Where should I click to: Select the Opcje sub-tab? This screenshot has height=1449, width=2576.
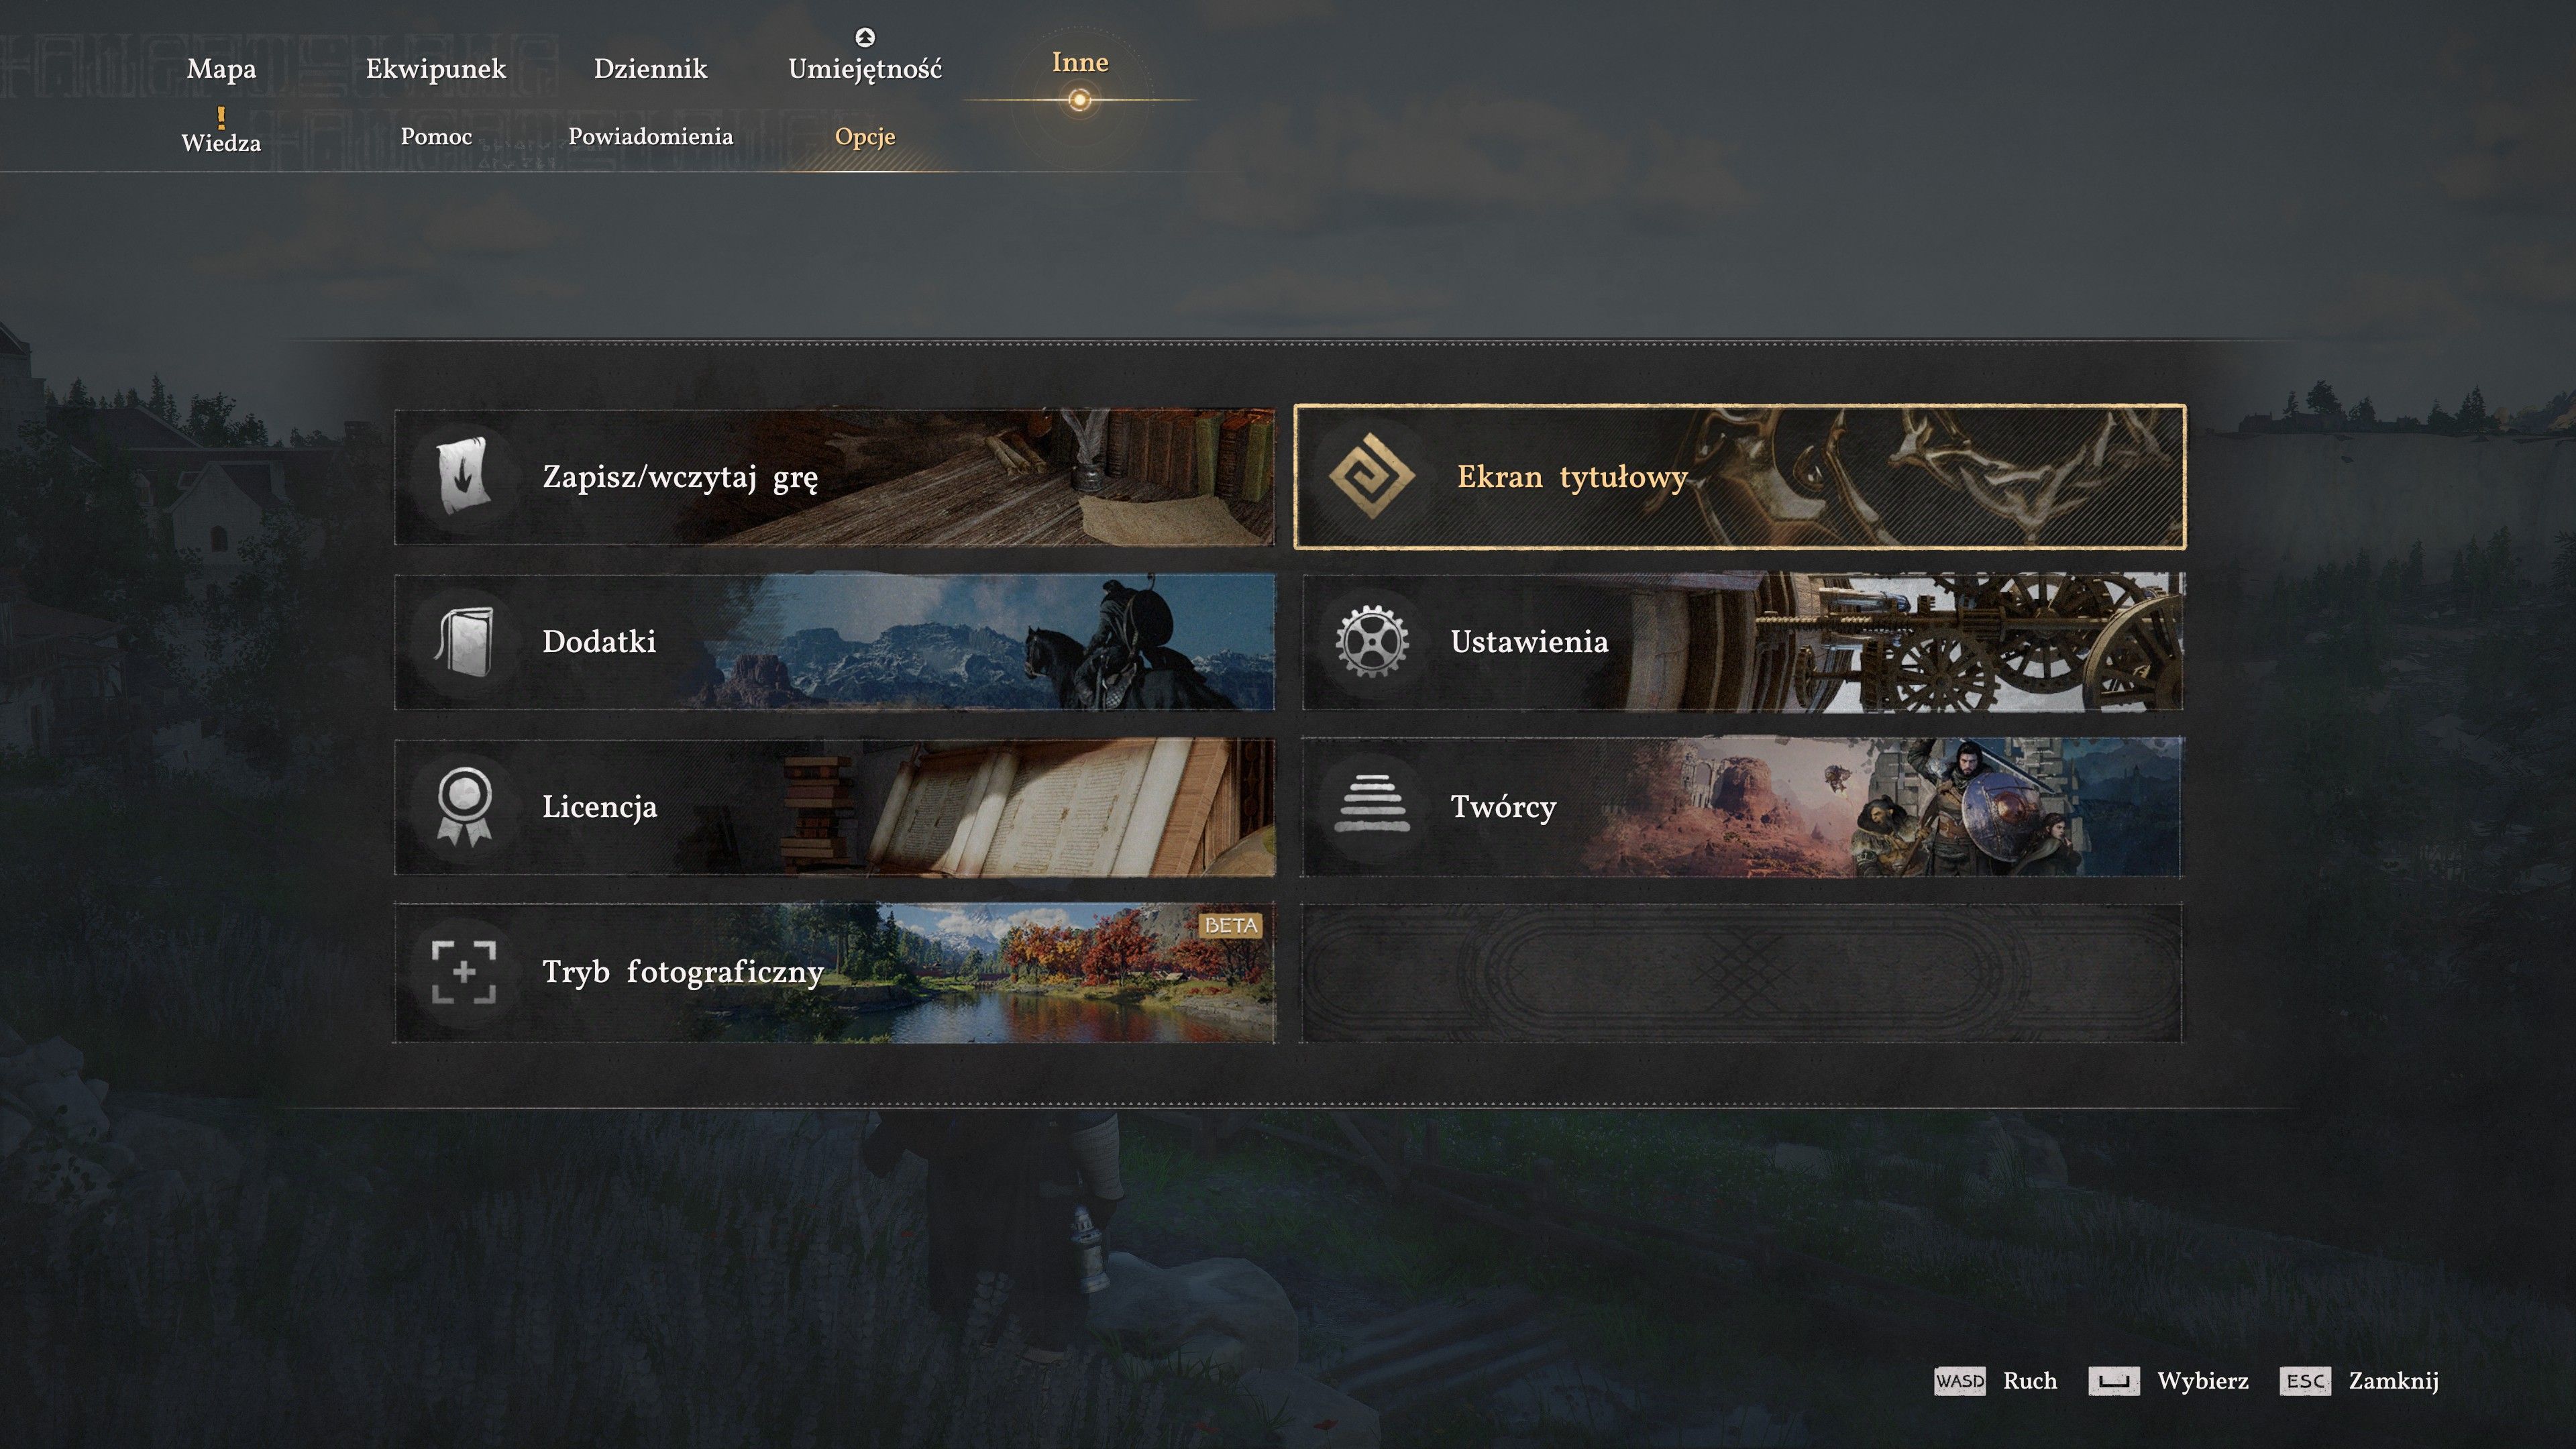(865, 136)
